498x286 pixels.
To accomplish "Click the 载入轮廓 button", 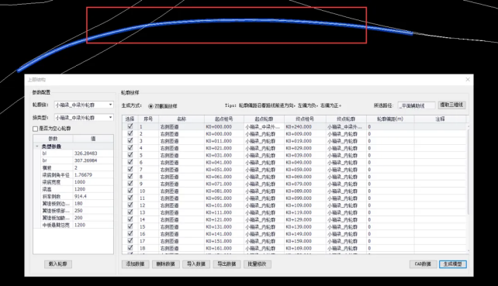I will coord(58,264).
